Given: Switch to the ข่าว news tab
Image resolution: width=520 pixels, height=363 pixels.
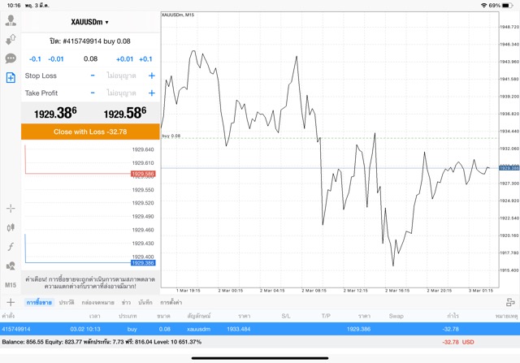Looking at the screenshot, I should click(126, 302).
